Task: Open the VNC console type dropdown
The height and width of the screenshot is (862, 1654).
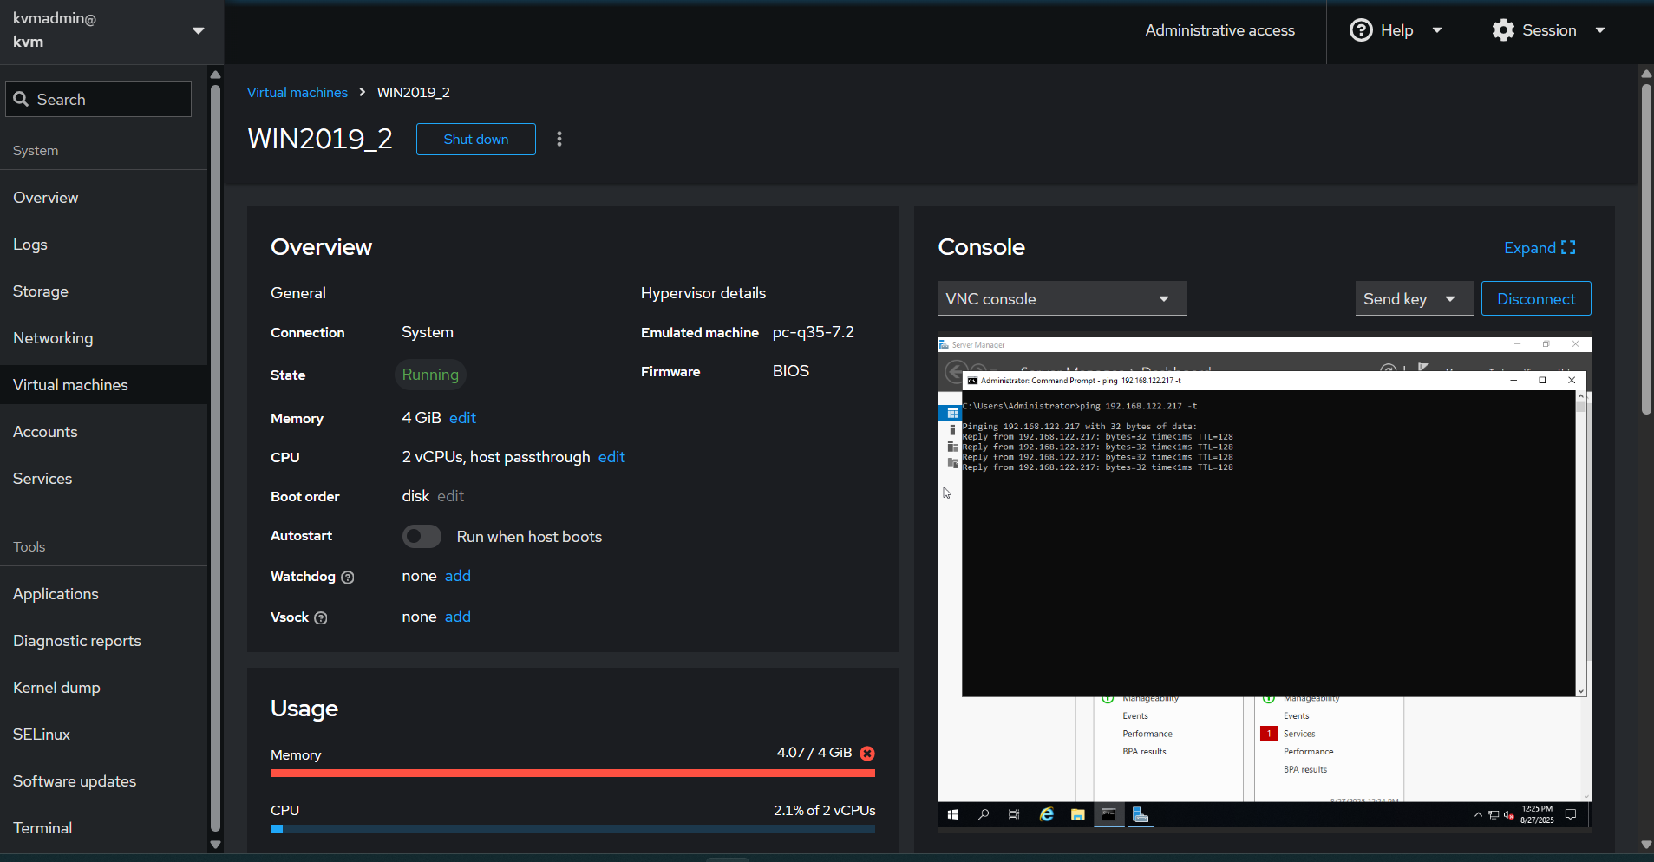Action: [1062, 299]
